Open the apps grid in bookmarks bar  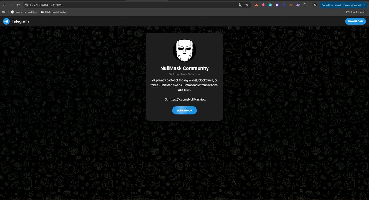4,12
